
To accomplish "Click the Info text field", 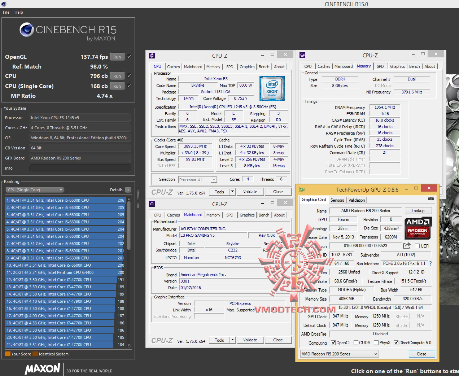I will 80,168.
